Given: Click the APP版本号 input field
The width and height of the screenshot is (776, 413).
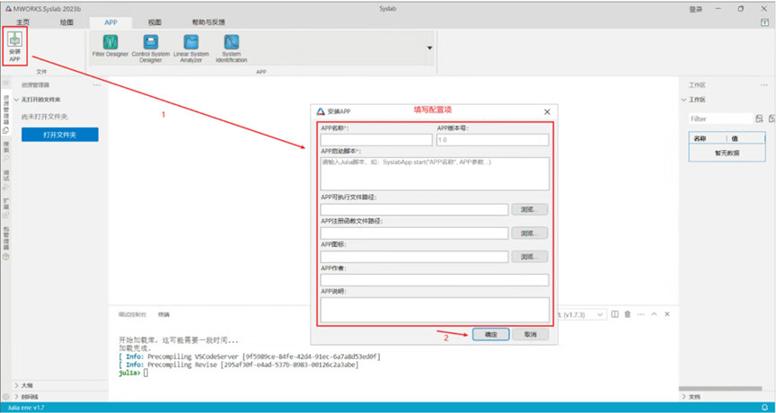Looking at the screenshot, I should 492,140.
